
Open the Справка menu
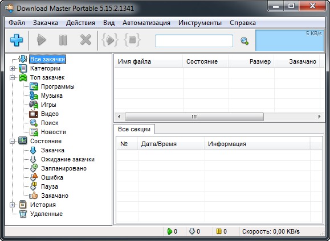pyautogui.click(x=243, y=23)
